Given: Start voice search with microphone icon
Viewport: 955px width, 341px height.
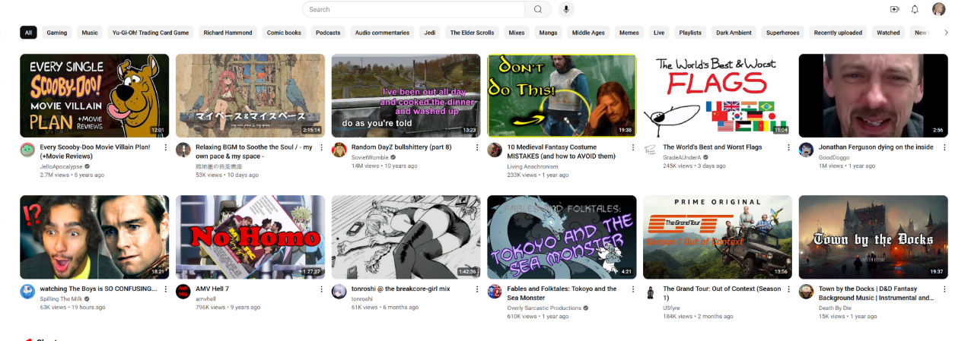Looking at the screenshot, I should (565, 9).
